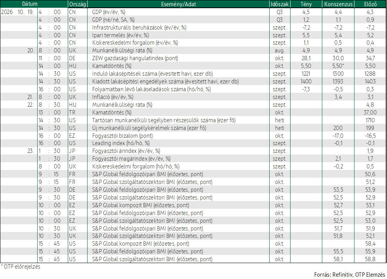Image resolution: width=387 pixels, height=279 pixels.
Task: Select the ZEW gazdasági hangulatindex row
Action: point(193,58)
